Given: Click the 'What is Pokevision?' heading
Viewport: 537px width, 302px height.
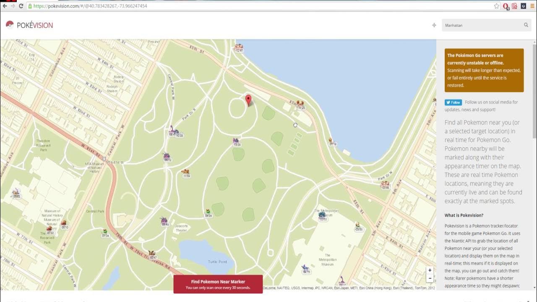Looking at the screenshot, I should coord(464,215).
